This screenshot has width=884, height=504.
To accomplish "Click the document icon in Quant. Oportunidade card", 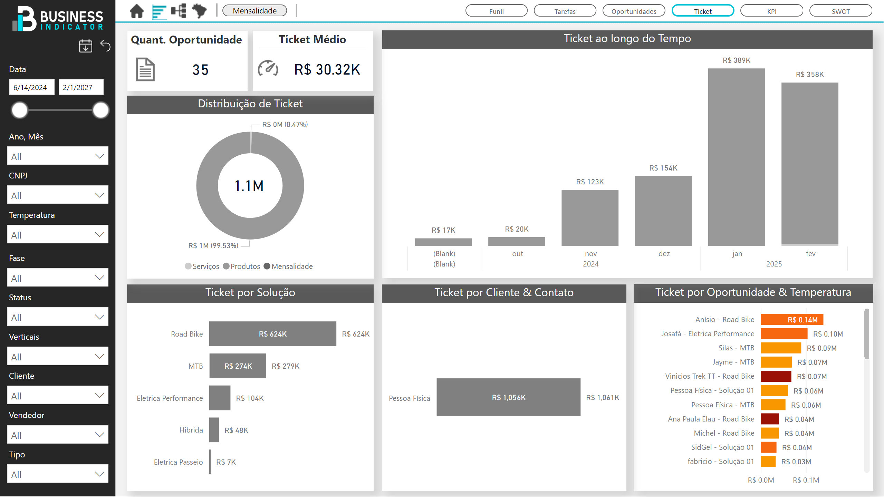I will [x=145, y=70].
